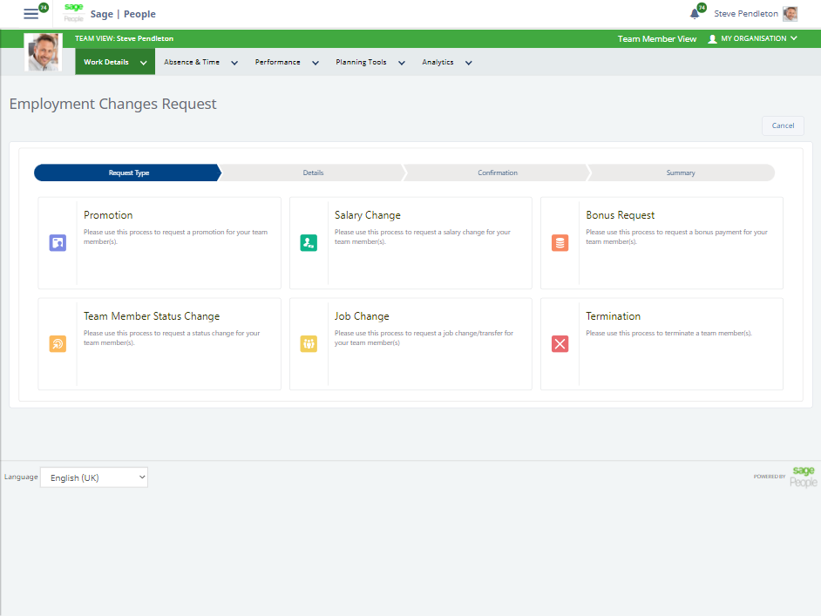Select the Job Change briefcase icon
This screenshot has height=616, width=821.
(309, 343)
